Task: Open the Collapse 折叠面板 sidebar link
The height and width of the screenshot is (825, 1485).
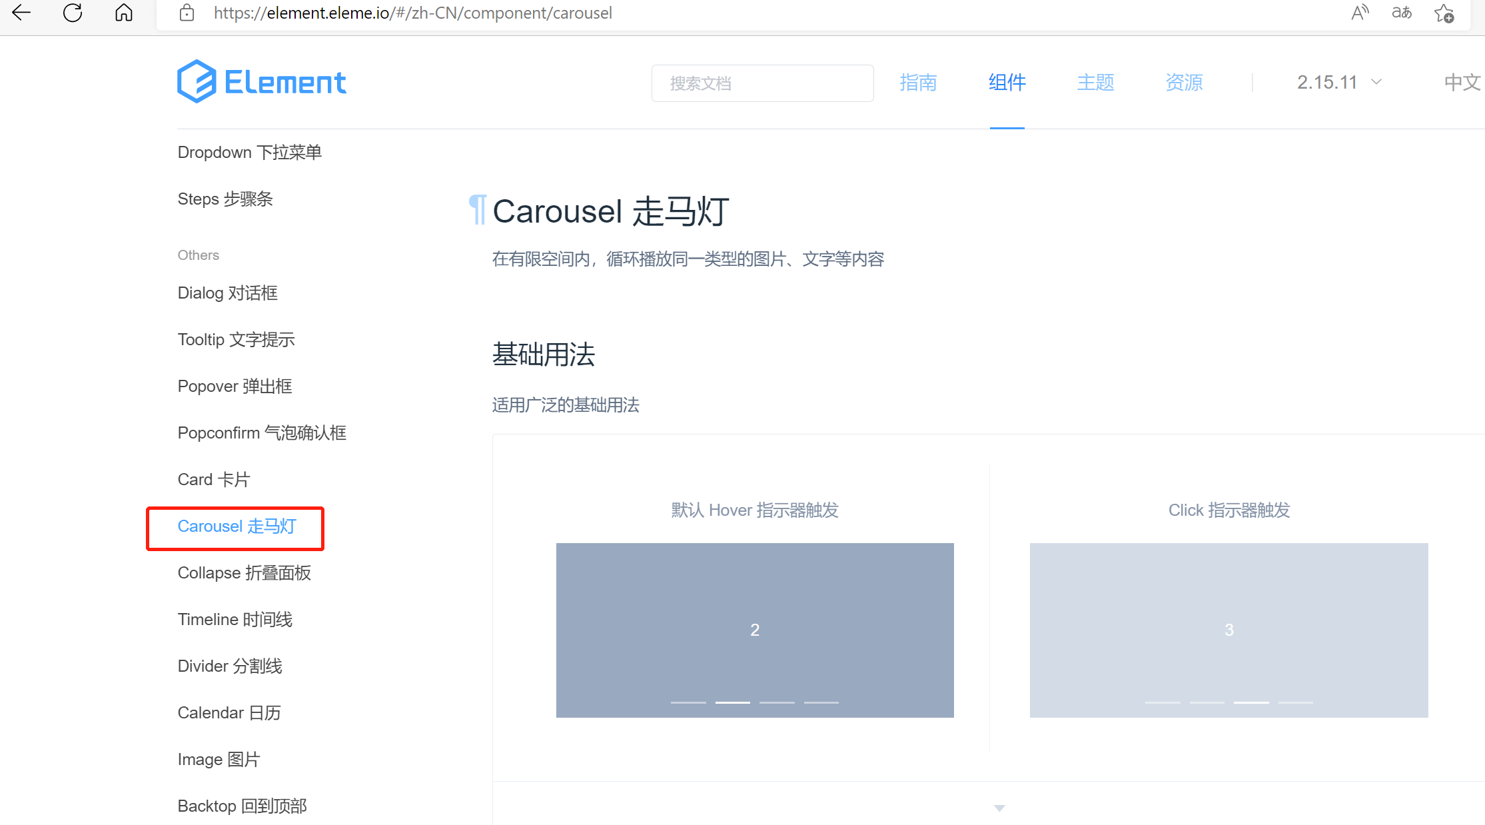Action: (244, 572)
